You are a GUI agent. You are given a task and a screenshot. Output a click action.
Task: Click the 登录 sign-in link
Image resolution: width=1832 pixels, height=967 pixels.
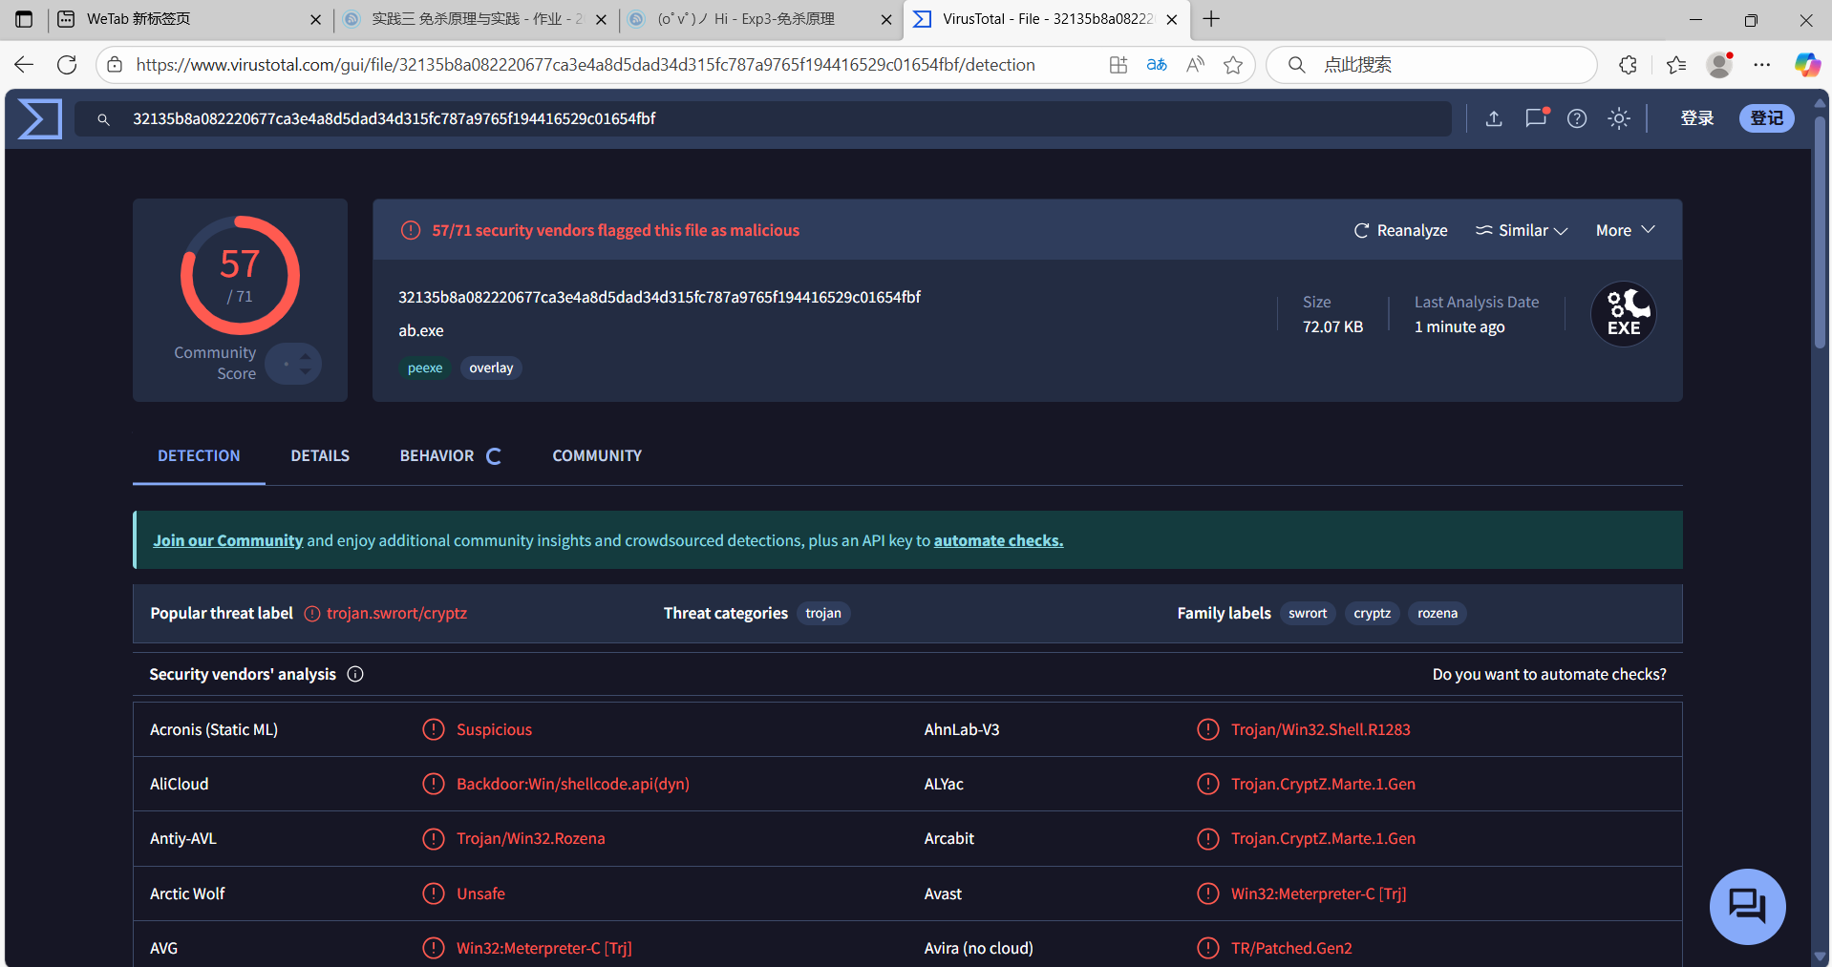pos(1697,118)
